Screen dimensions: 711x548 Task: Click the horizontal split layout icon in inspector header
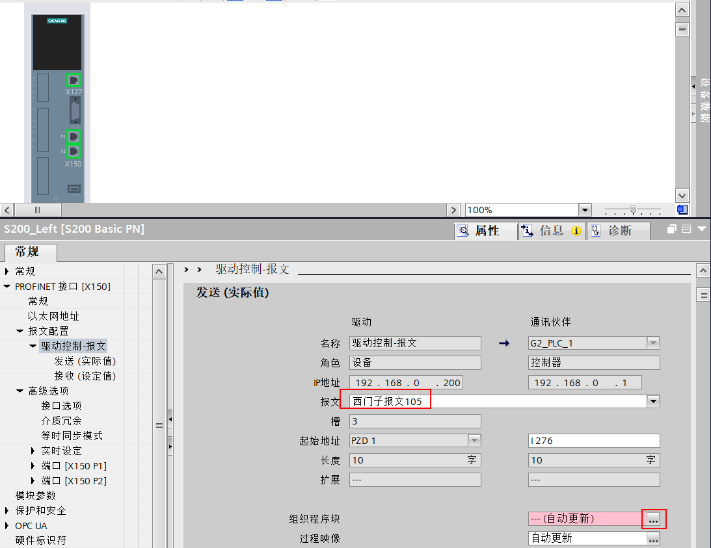coord(687,229)
